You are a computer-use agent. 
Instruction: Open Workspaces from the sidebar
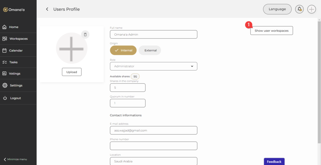coord(18,39)
